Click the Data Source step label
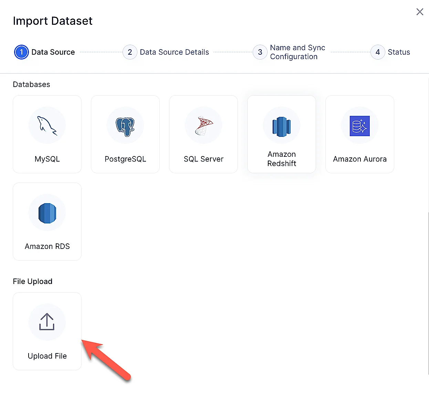This screenshot has width=429, height=416. click(53, 52)
